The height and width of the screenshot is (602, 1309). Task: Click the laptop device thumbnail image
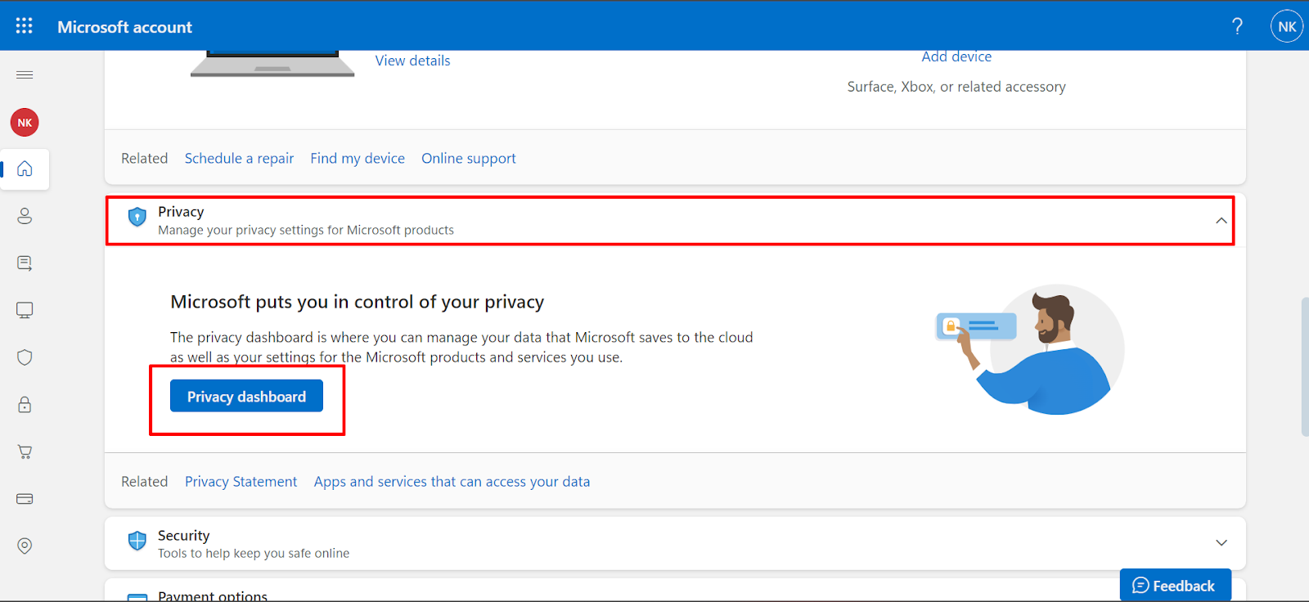(272, 64)
